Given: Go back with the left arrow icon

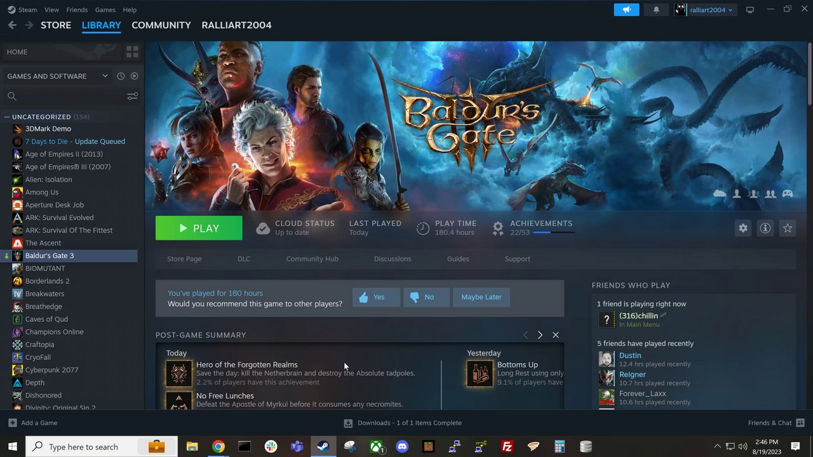Looking at the screenshot, I should coord(12,25).
